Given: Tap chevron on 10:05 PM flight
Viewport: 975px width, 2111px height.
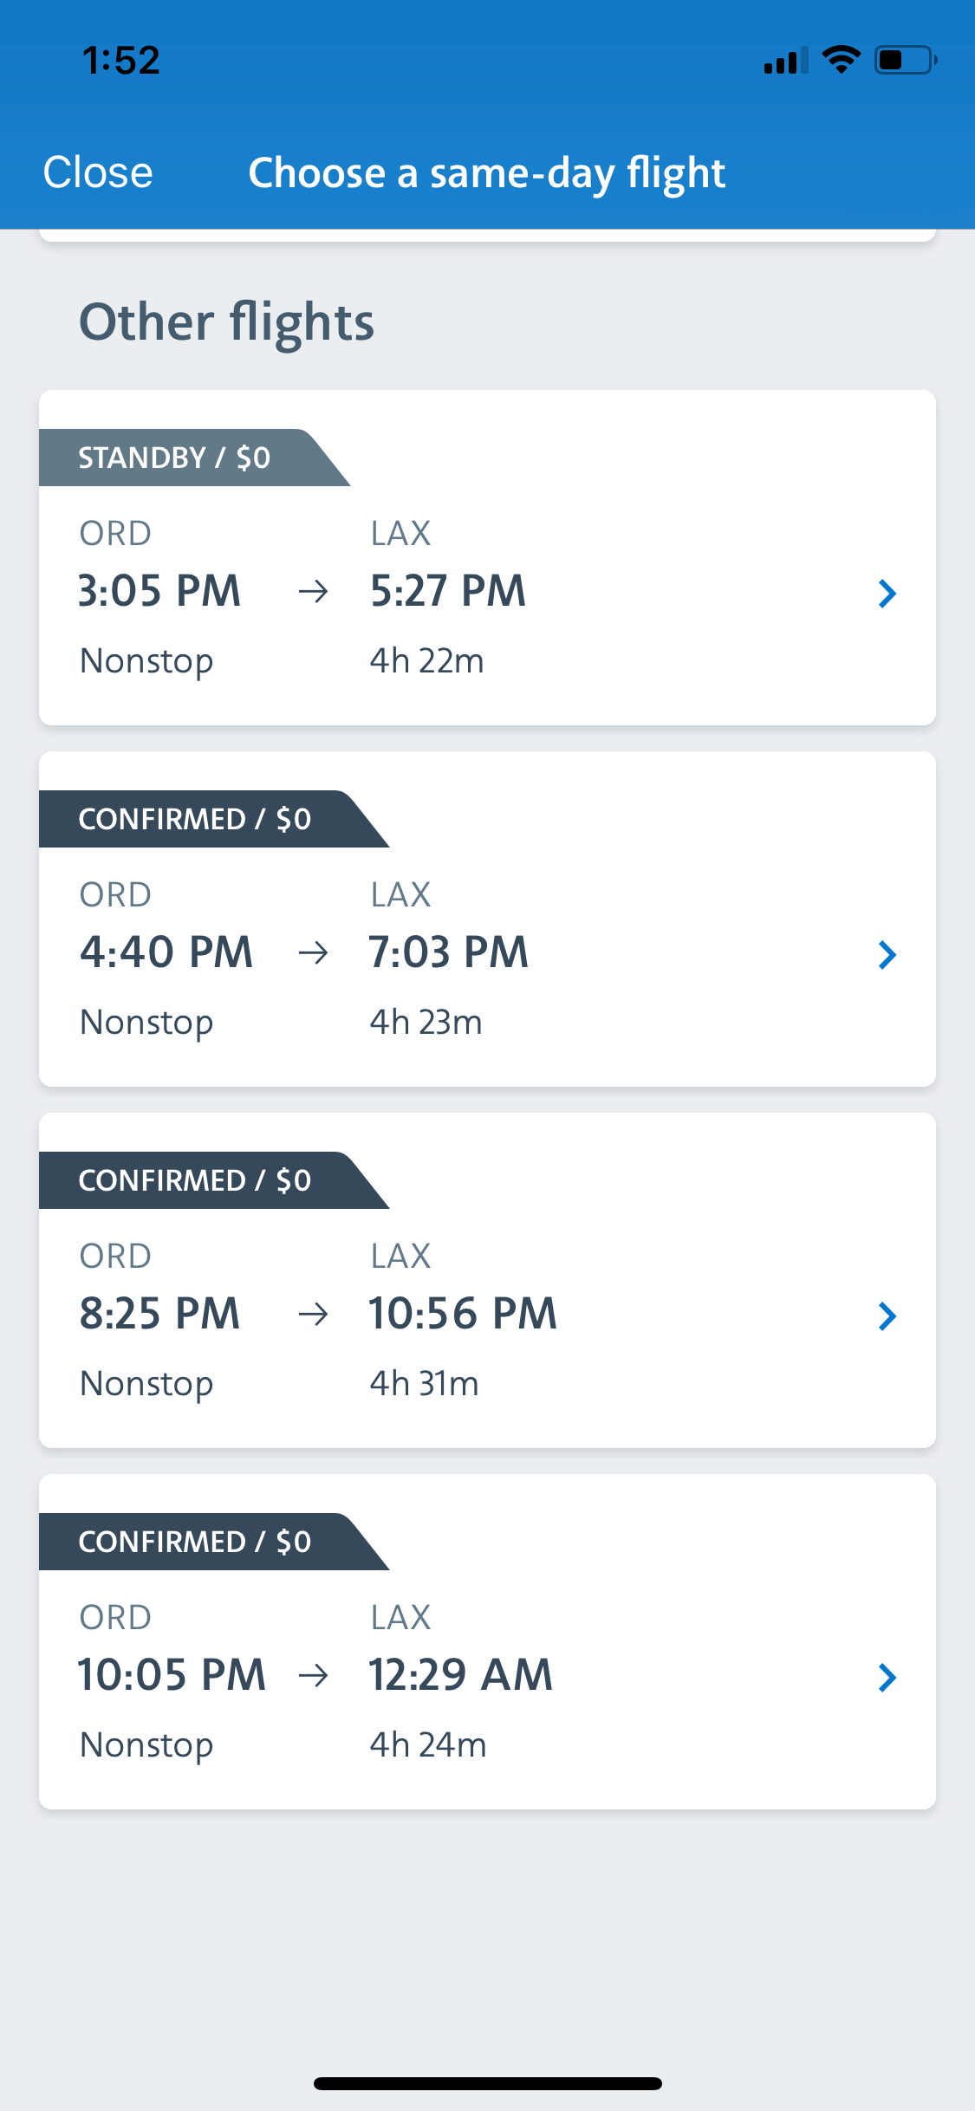Looking at the screenshot, I should pos(887,1678).
